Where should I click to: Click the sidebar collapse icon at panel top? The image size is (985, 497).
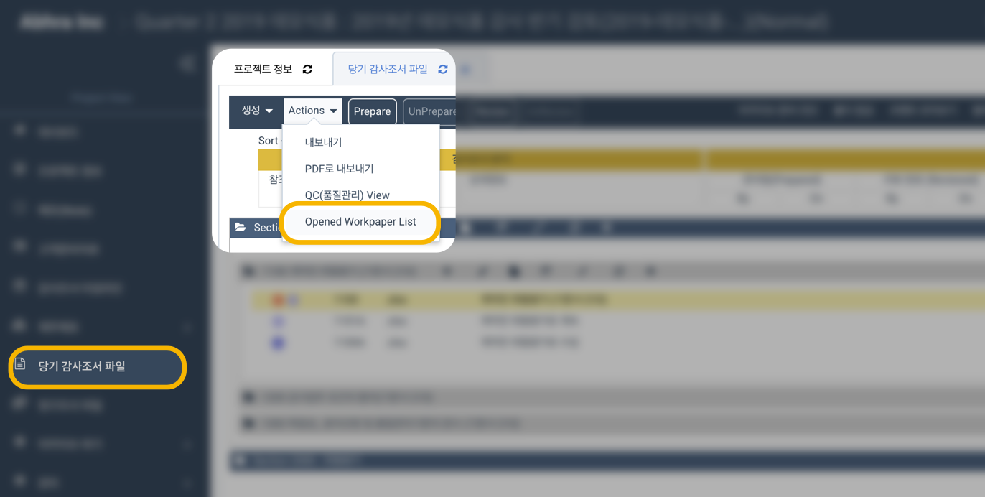(x=186, y=63)
